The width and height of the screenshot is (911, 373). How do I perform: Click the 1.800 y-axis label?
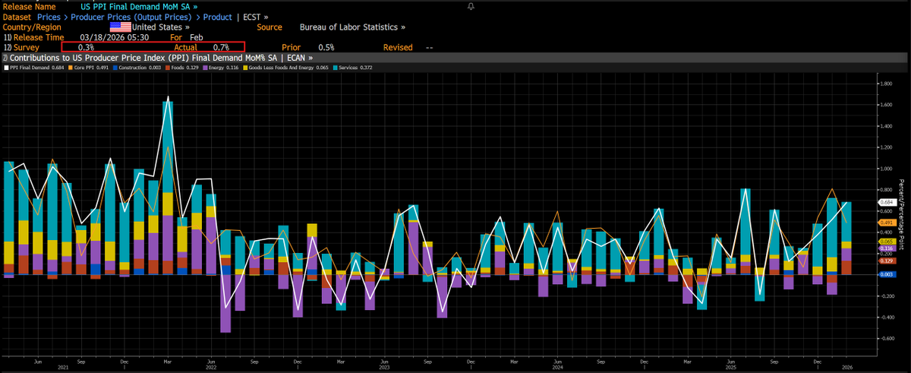pos(886,84)
